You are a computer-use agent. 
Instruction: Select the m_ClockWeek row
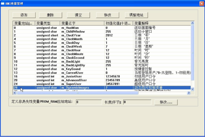coord(102,47)
